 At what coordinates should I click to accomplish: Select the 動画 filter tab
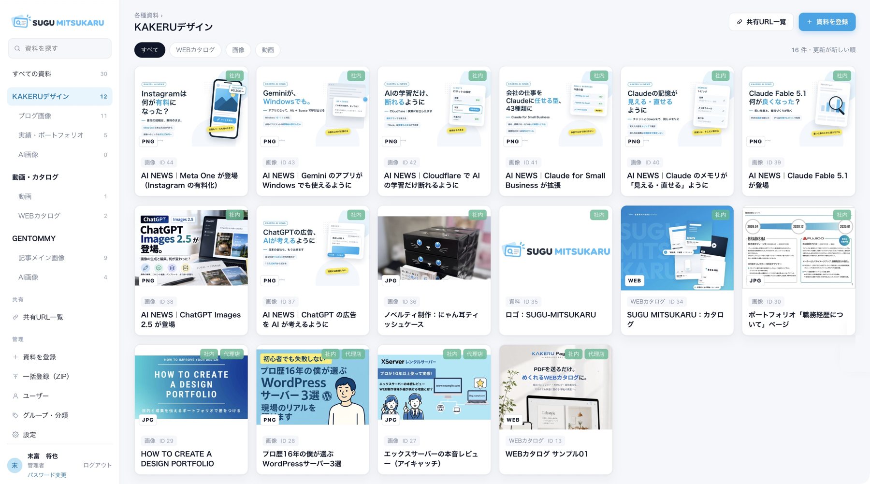(268, 50)
